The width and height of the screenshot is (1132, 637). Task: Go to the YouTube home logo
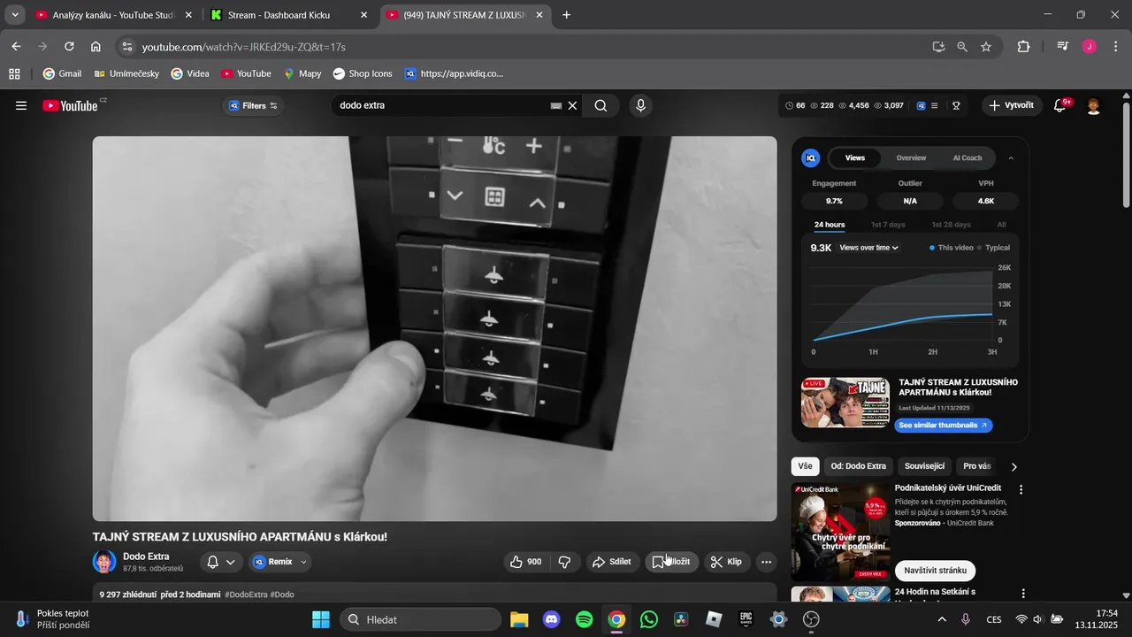pos(70,105)
